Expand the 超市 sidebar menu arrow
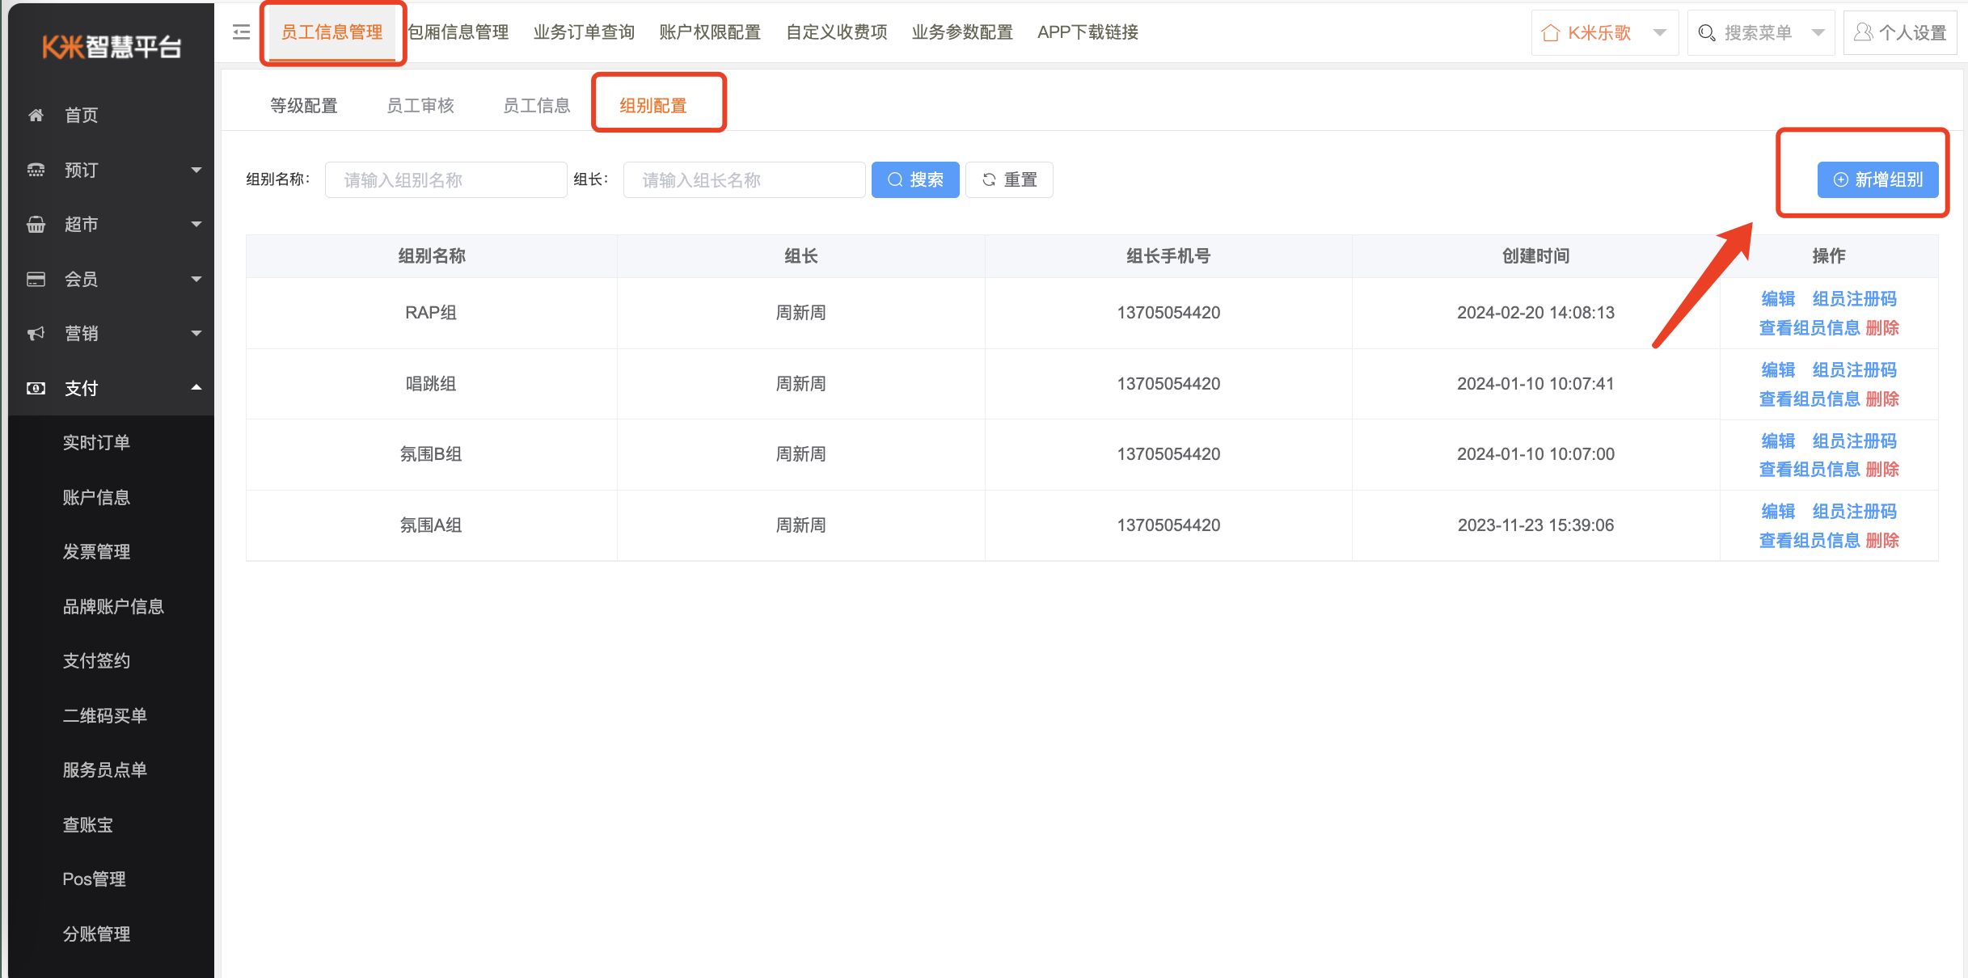1968x978 pixels. point(196,224)
